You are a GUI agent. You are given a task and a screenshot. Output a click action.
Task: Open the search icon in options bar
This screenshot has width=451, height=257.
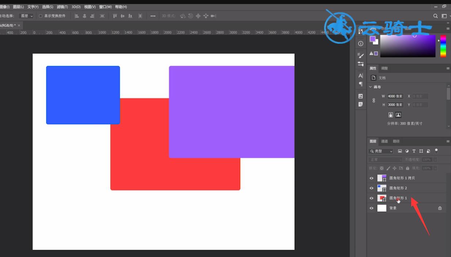point(435,16)
